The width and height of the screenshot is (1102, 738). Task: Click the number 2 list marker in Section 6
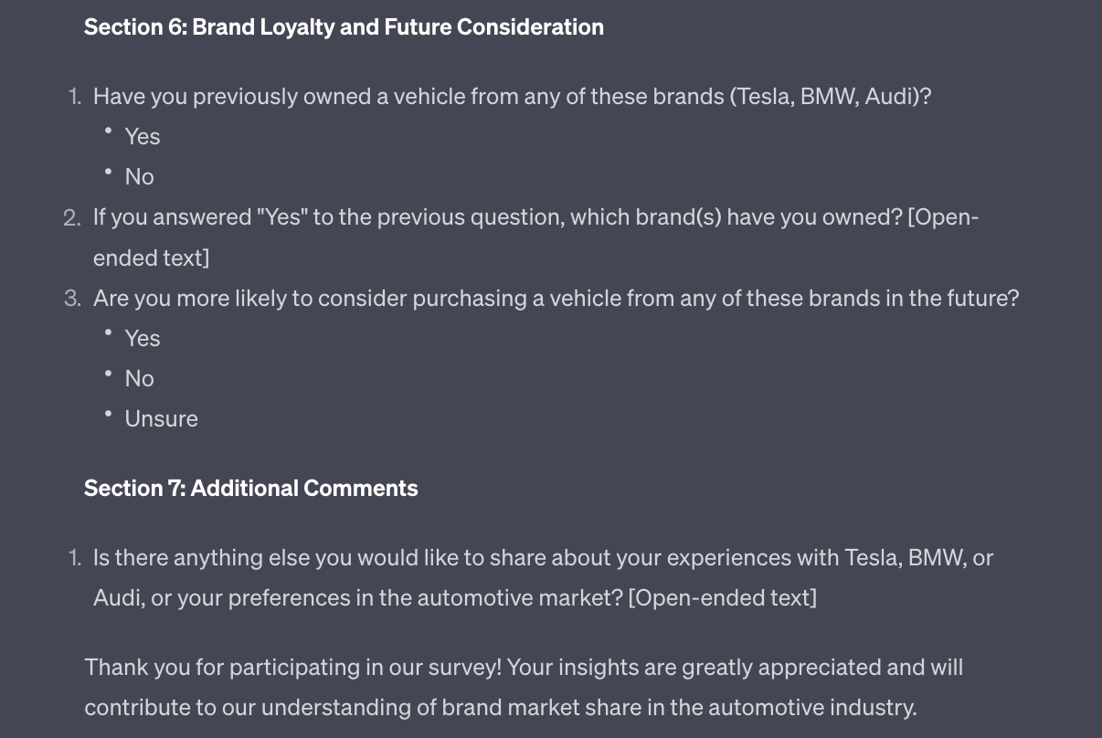click(x=72, y=217)
